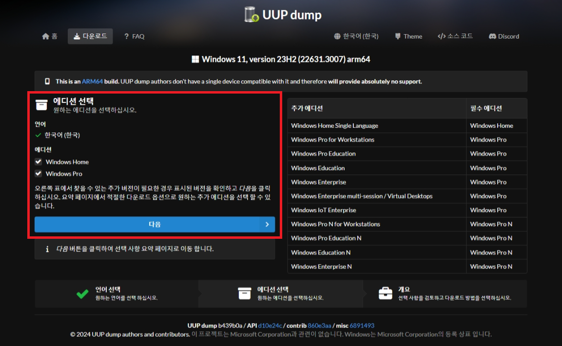Screen dimensions: 562x346
Task: Uncheck the Windows Home edition checkbox
Action: (39, 161)
